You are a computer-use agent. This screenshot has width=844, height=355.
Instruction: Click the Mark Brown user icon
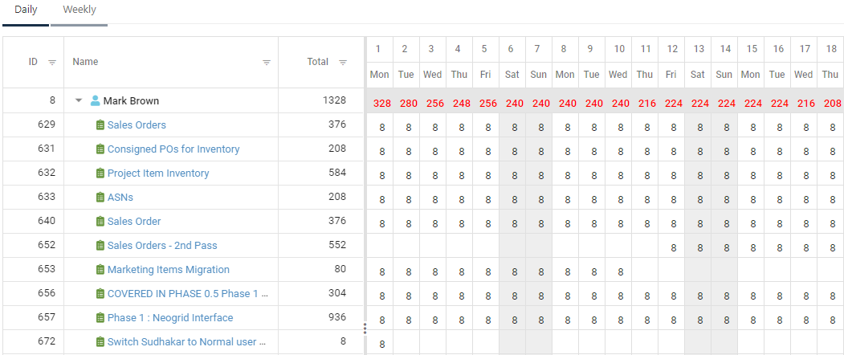(96, 101)
